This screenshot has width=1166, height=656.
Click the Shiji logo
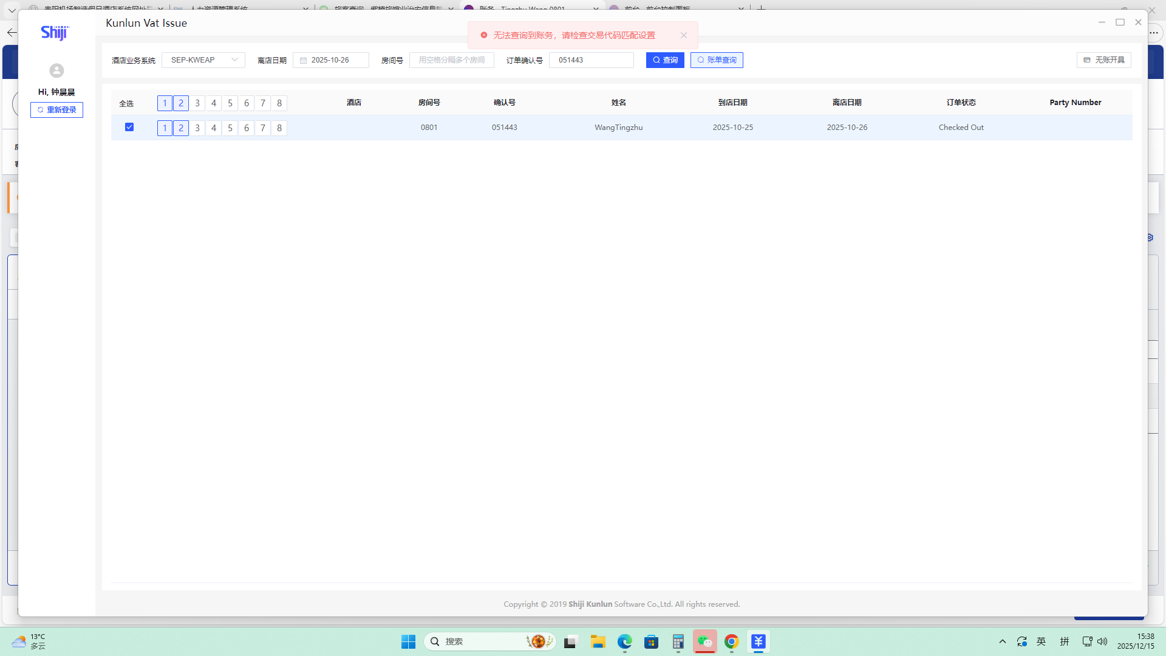coord(55,33)
